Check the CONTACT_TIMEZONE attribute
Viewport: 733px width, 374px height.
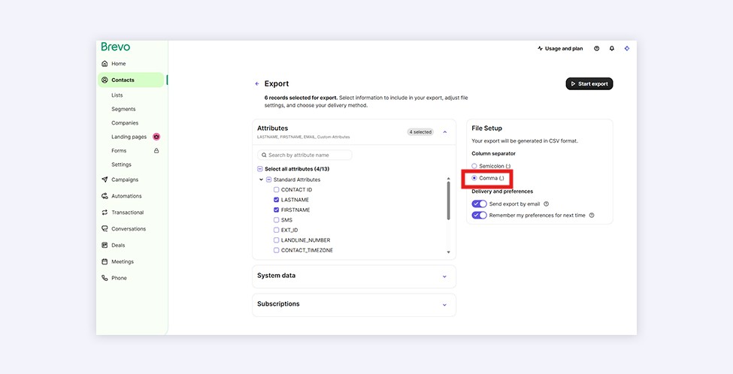pos(276,250)
